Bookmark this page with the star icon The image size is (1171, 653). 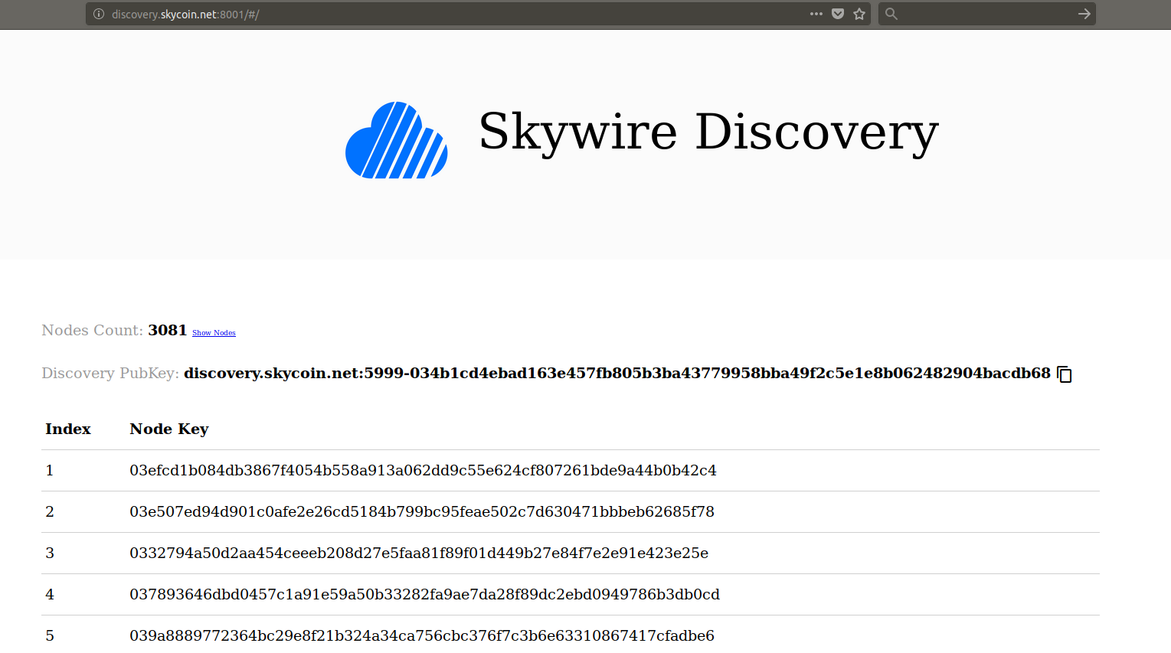pos(859,14)
